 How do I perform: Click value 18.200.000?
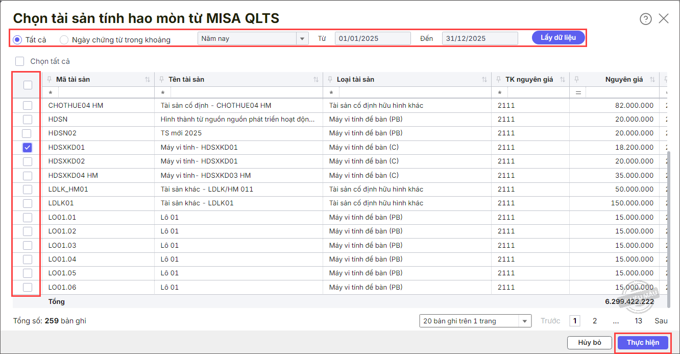click(634, 147)
